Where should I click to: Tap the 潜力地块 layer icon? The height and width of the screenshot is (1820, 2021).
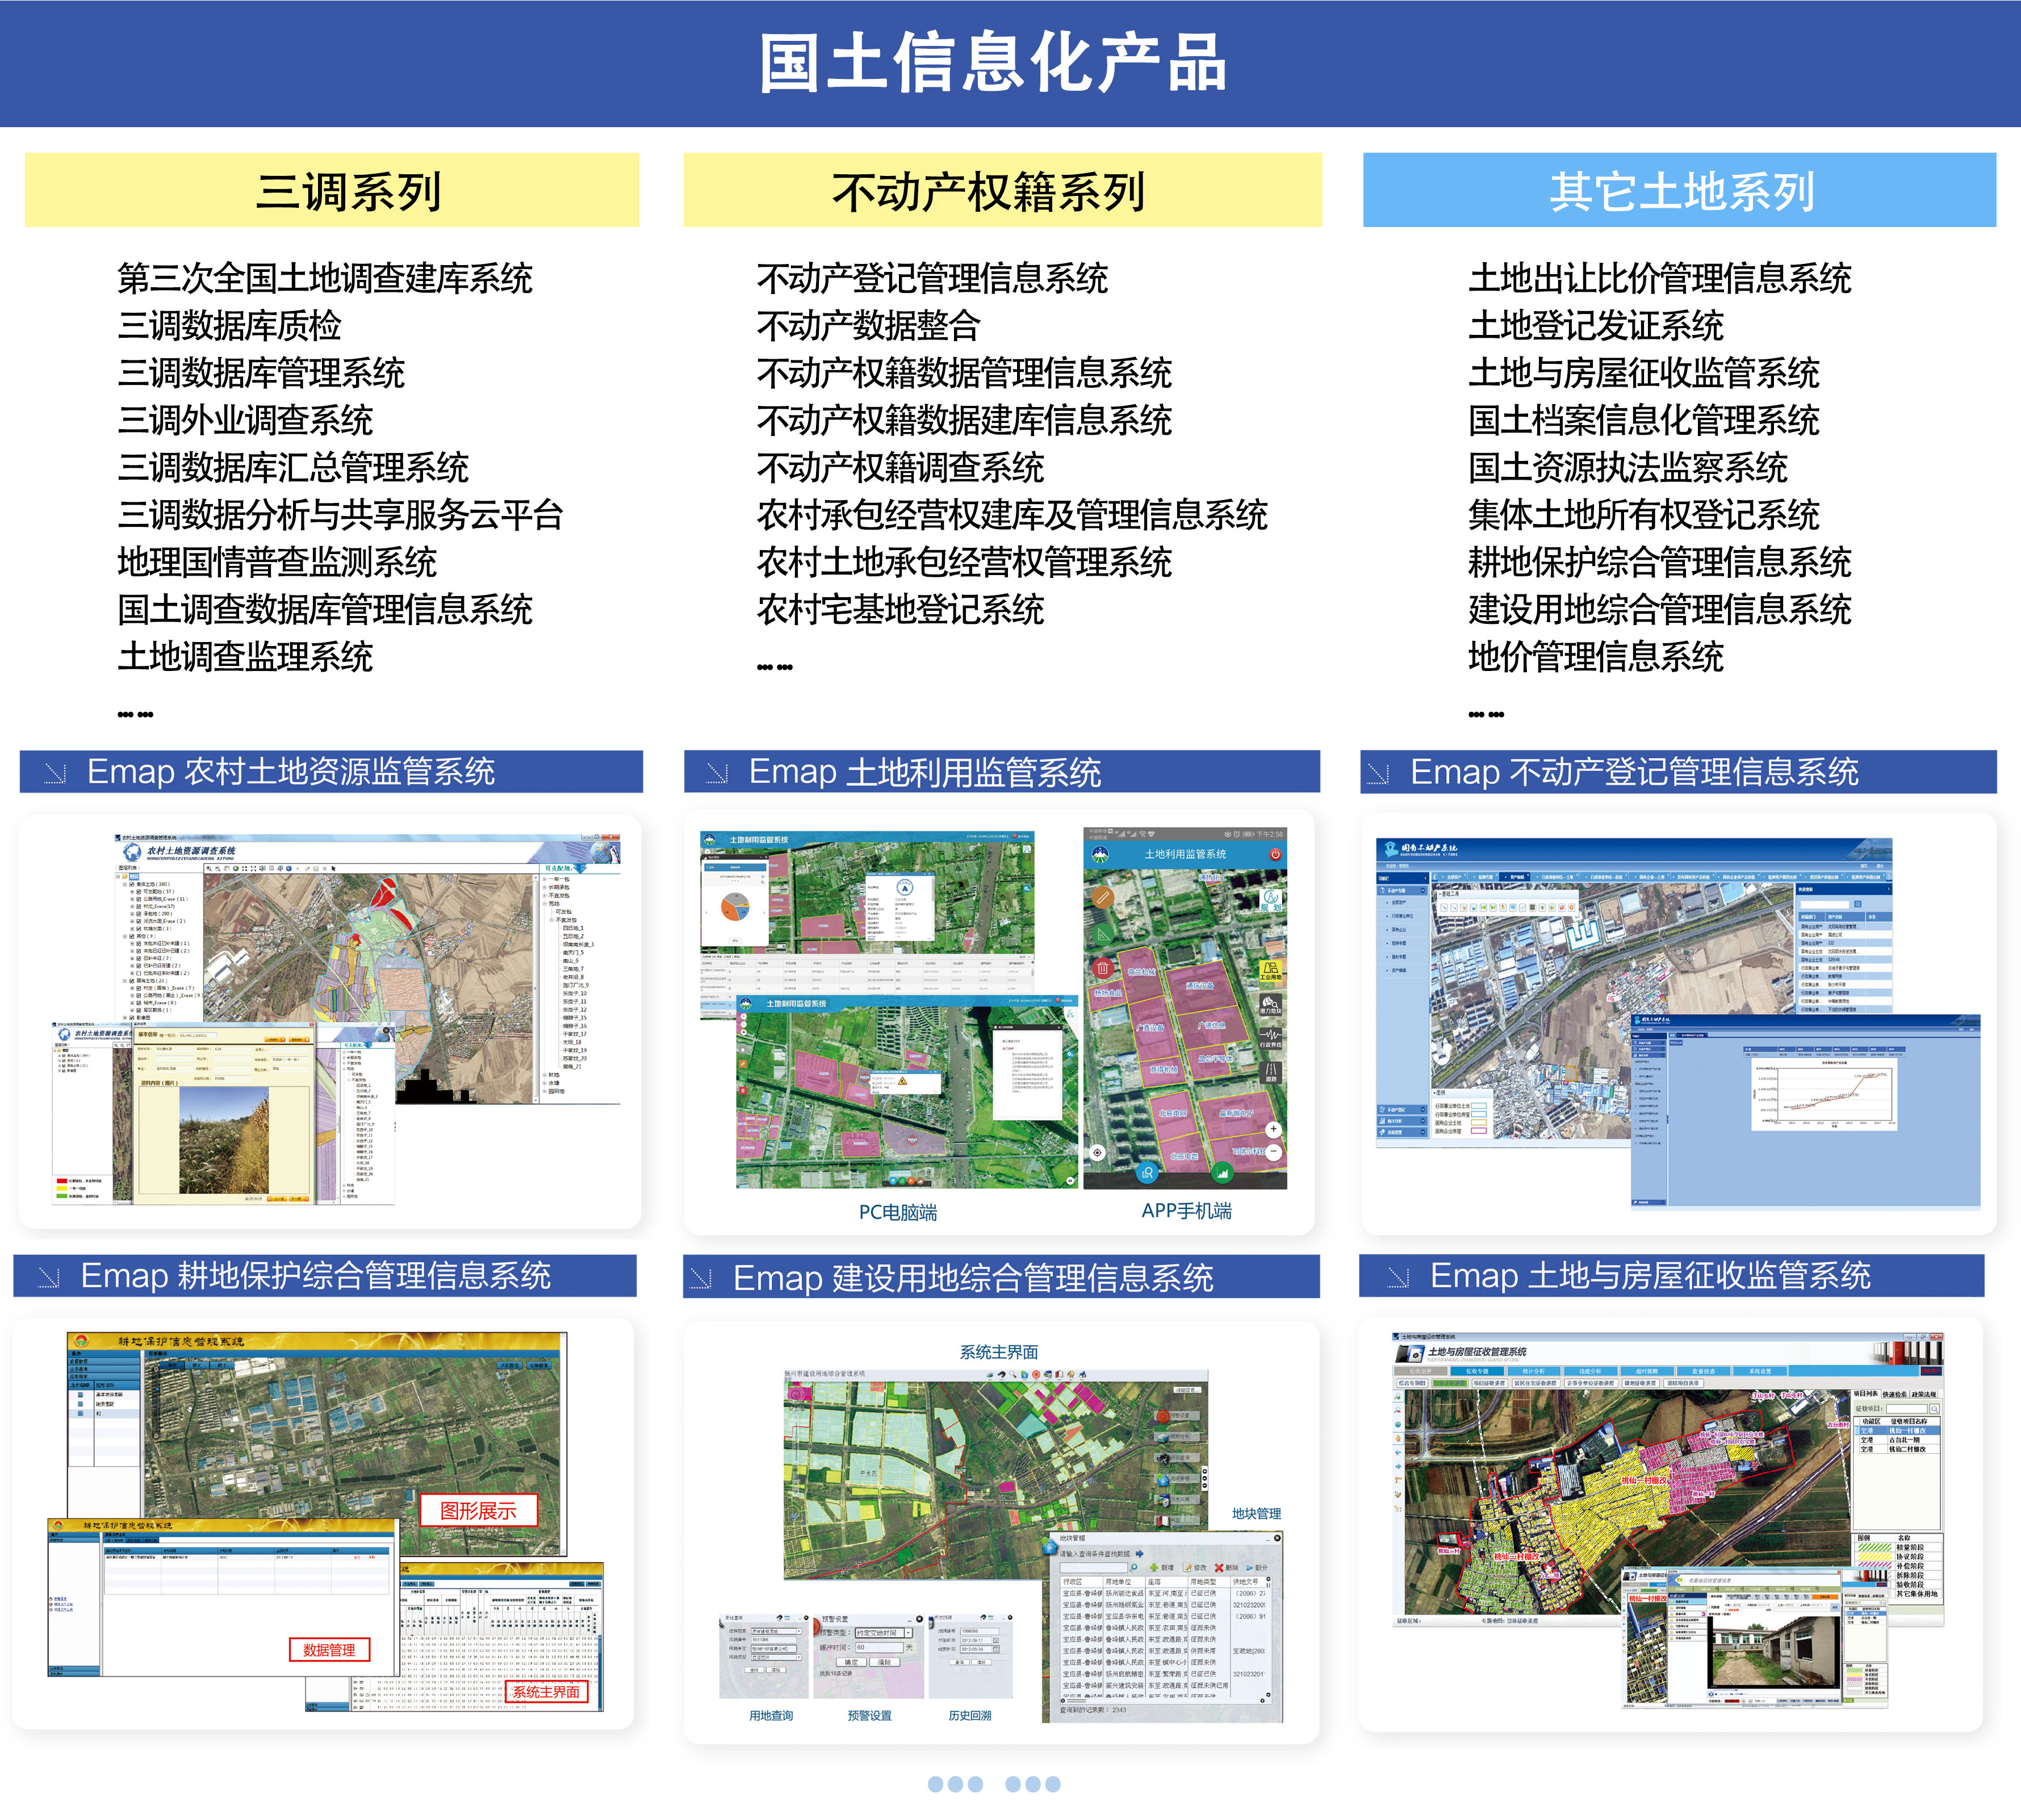click(x=1271, y=1004)
